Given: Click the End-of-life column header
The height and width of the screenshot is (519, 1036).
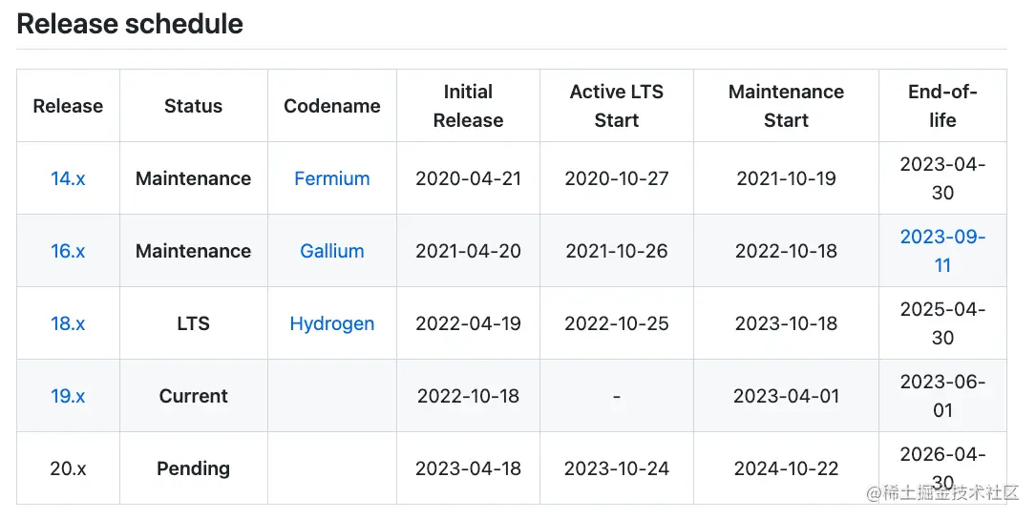Looking at the screenshot, I should click(x=942, y=106).
